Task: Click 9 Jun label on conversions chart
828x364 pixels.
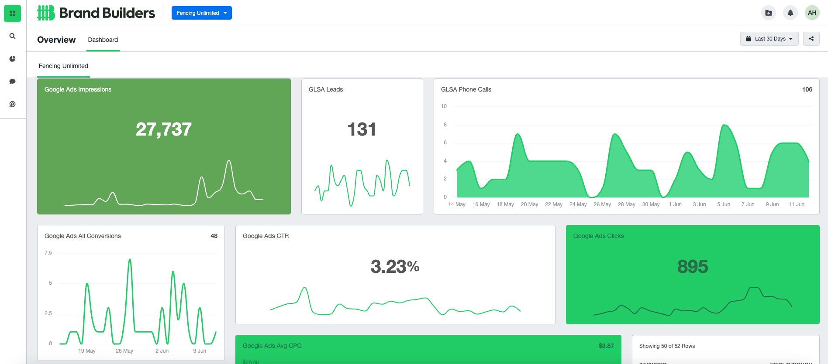Action: 200,351
